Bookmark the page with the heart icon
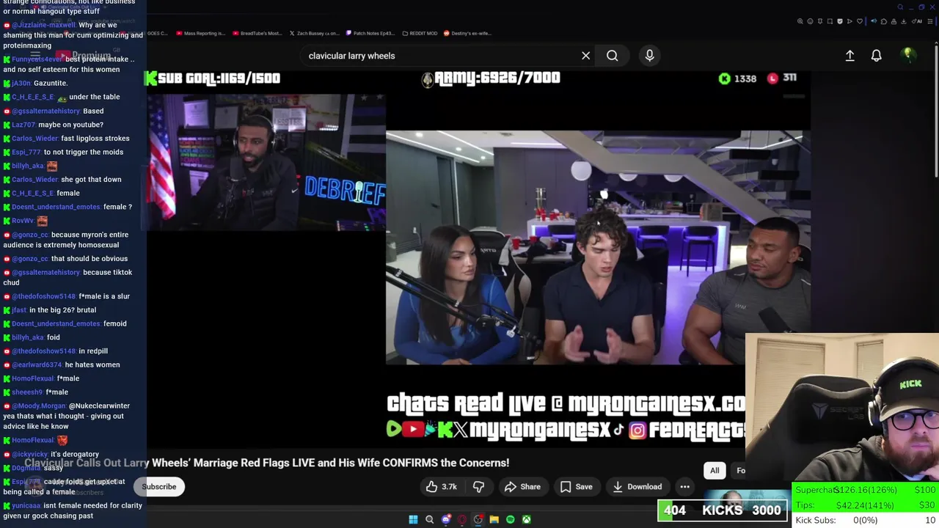This screenshot has height=528, width=939. coord(860,21)
